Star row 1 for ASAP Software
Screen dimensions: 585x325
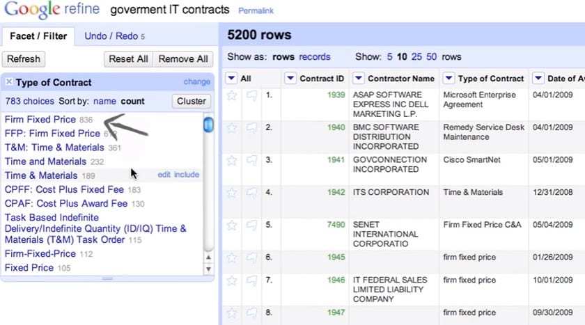(x=232, y=95)
